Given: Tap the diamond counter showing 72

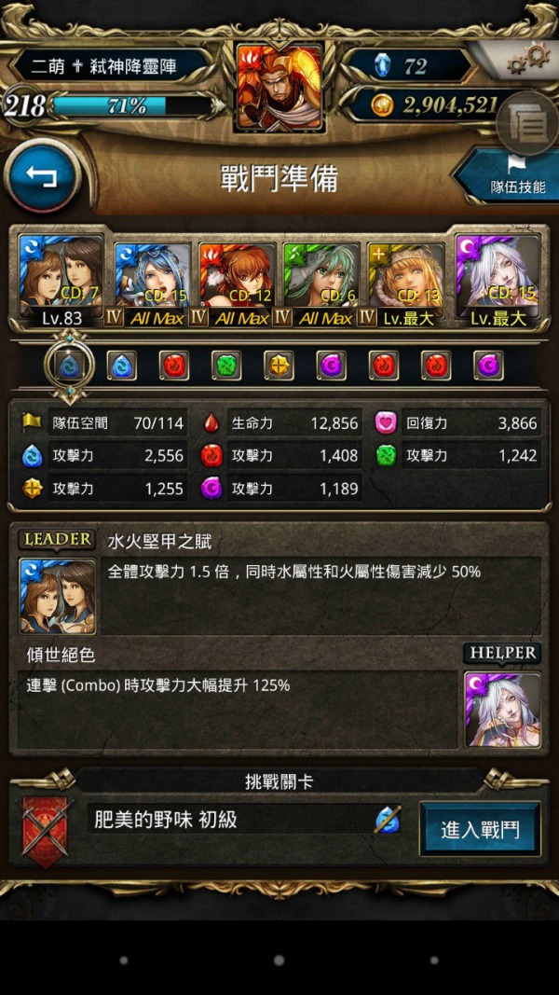Looking at the screenshot, I should click(409, 64).
